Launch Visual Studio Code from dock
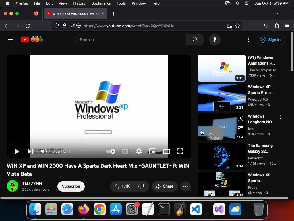The image size is (294, 221). tap(196, 209)
